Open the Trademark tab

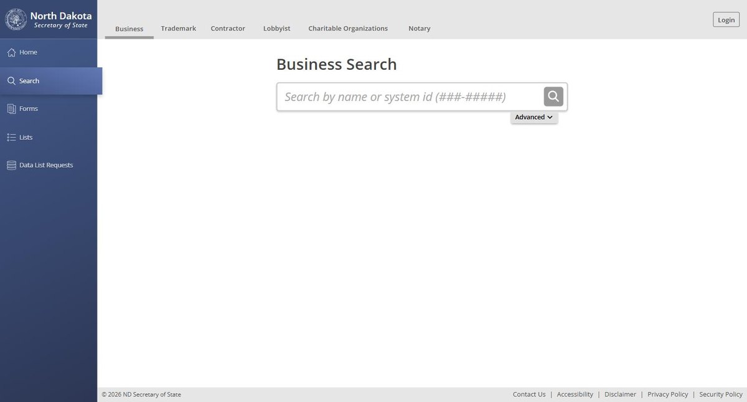coord(179,29)
